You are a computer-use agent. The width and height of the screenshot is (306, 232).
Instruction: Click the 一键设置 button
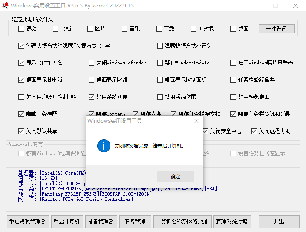(276, 29)
